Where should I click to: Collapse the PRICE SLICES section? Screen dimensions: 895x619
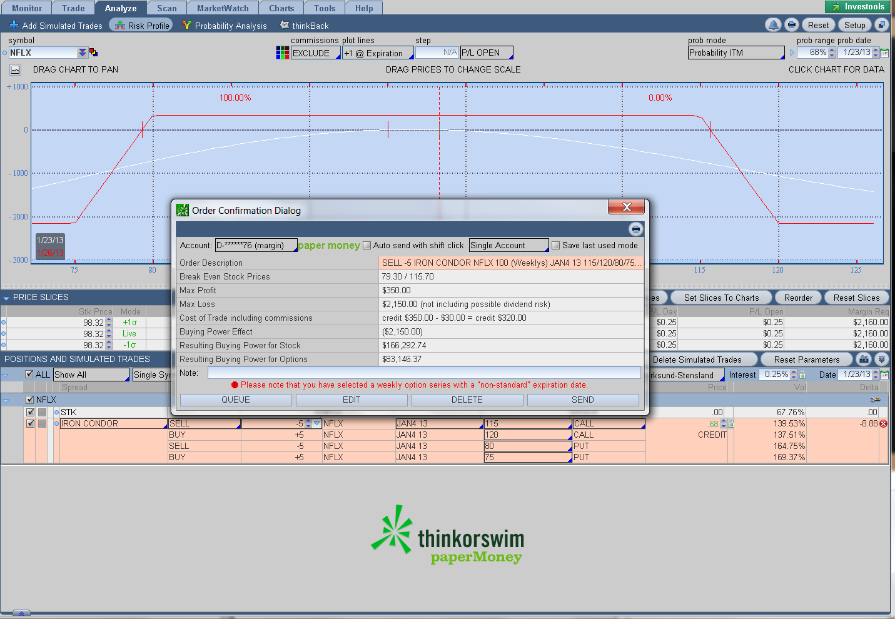(6, 298)
